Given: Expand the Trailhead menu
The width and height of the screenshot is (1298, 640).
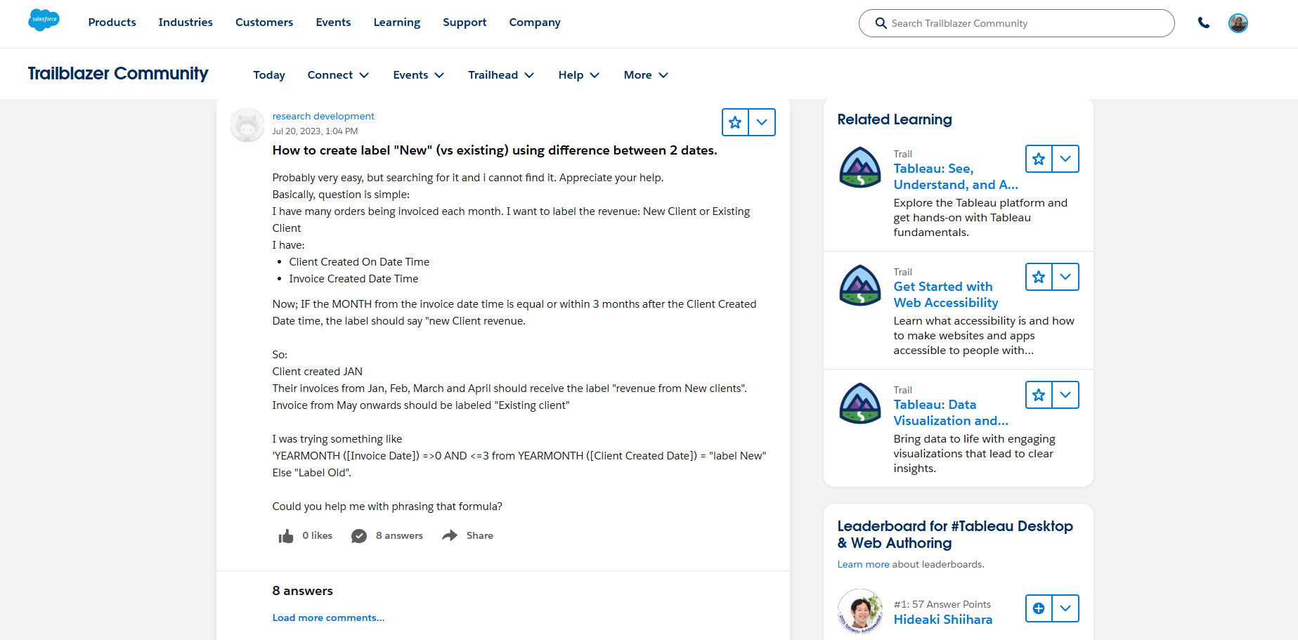Looking at the screenshot, I should click(501, 75).
